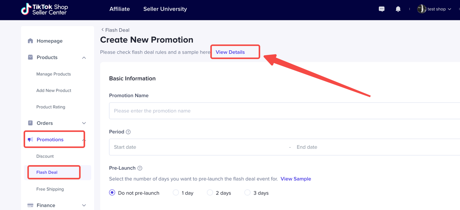
Task: Expand the Finance sidebar section
Action: [x=84, y=205]
